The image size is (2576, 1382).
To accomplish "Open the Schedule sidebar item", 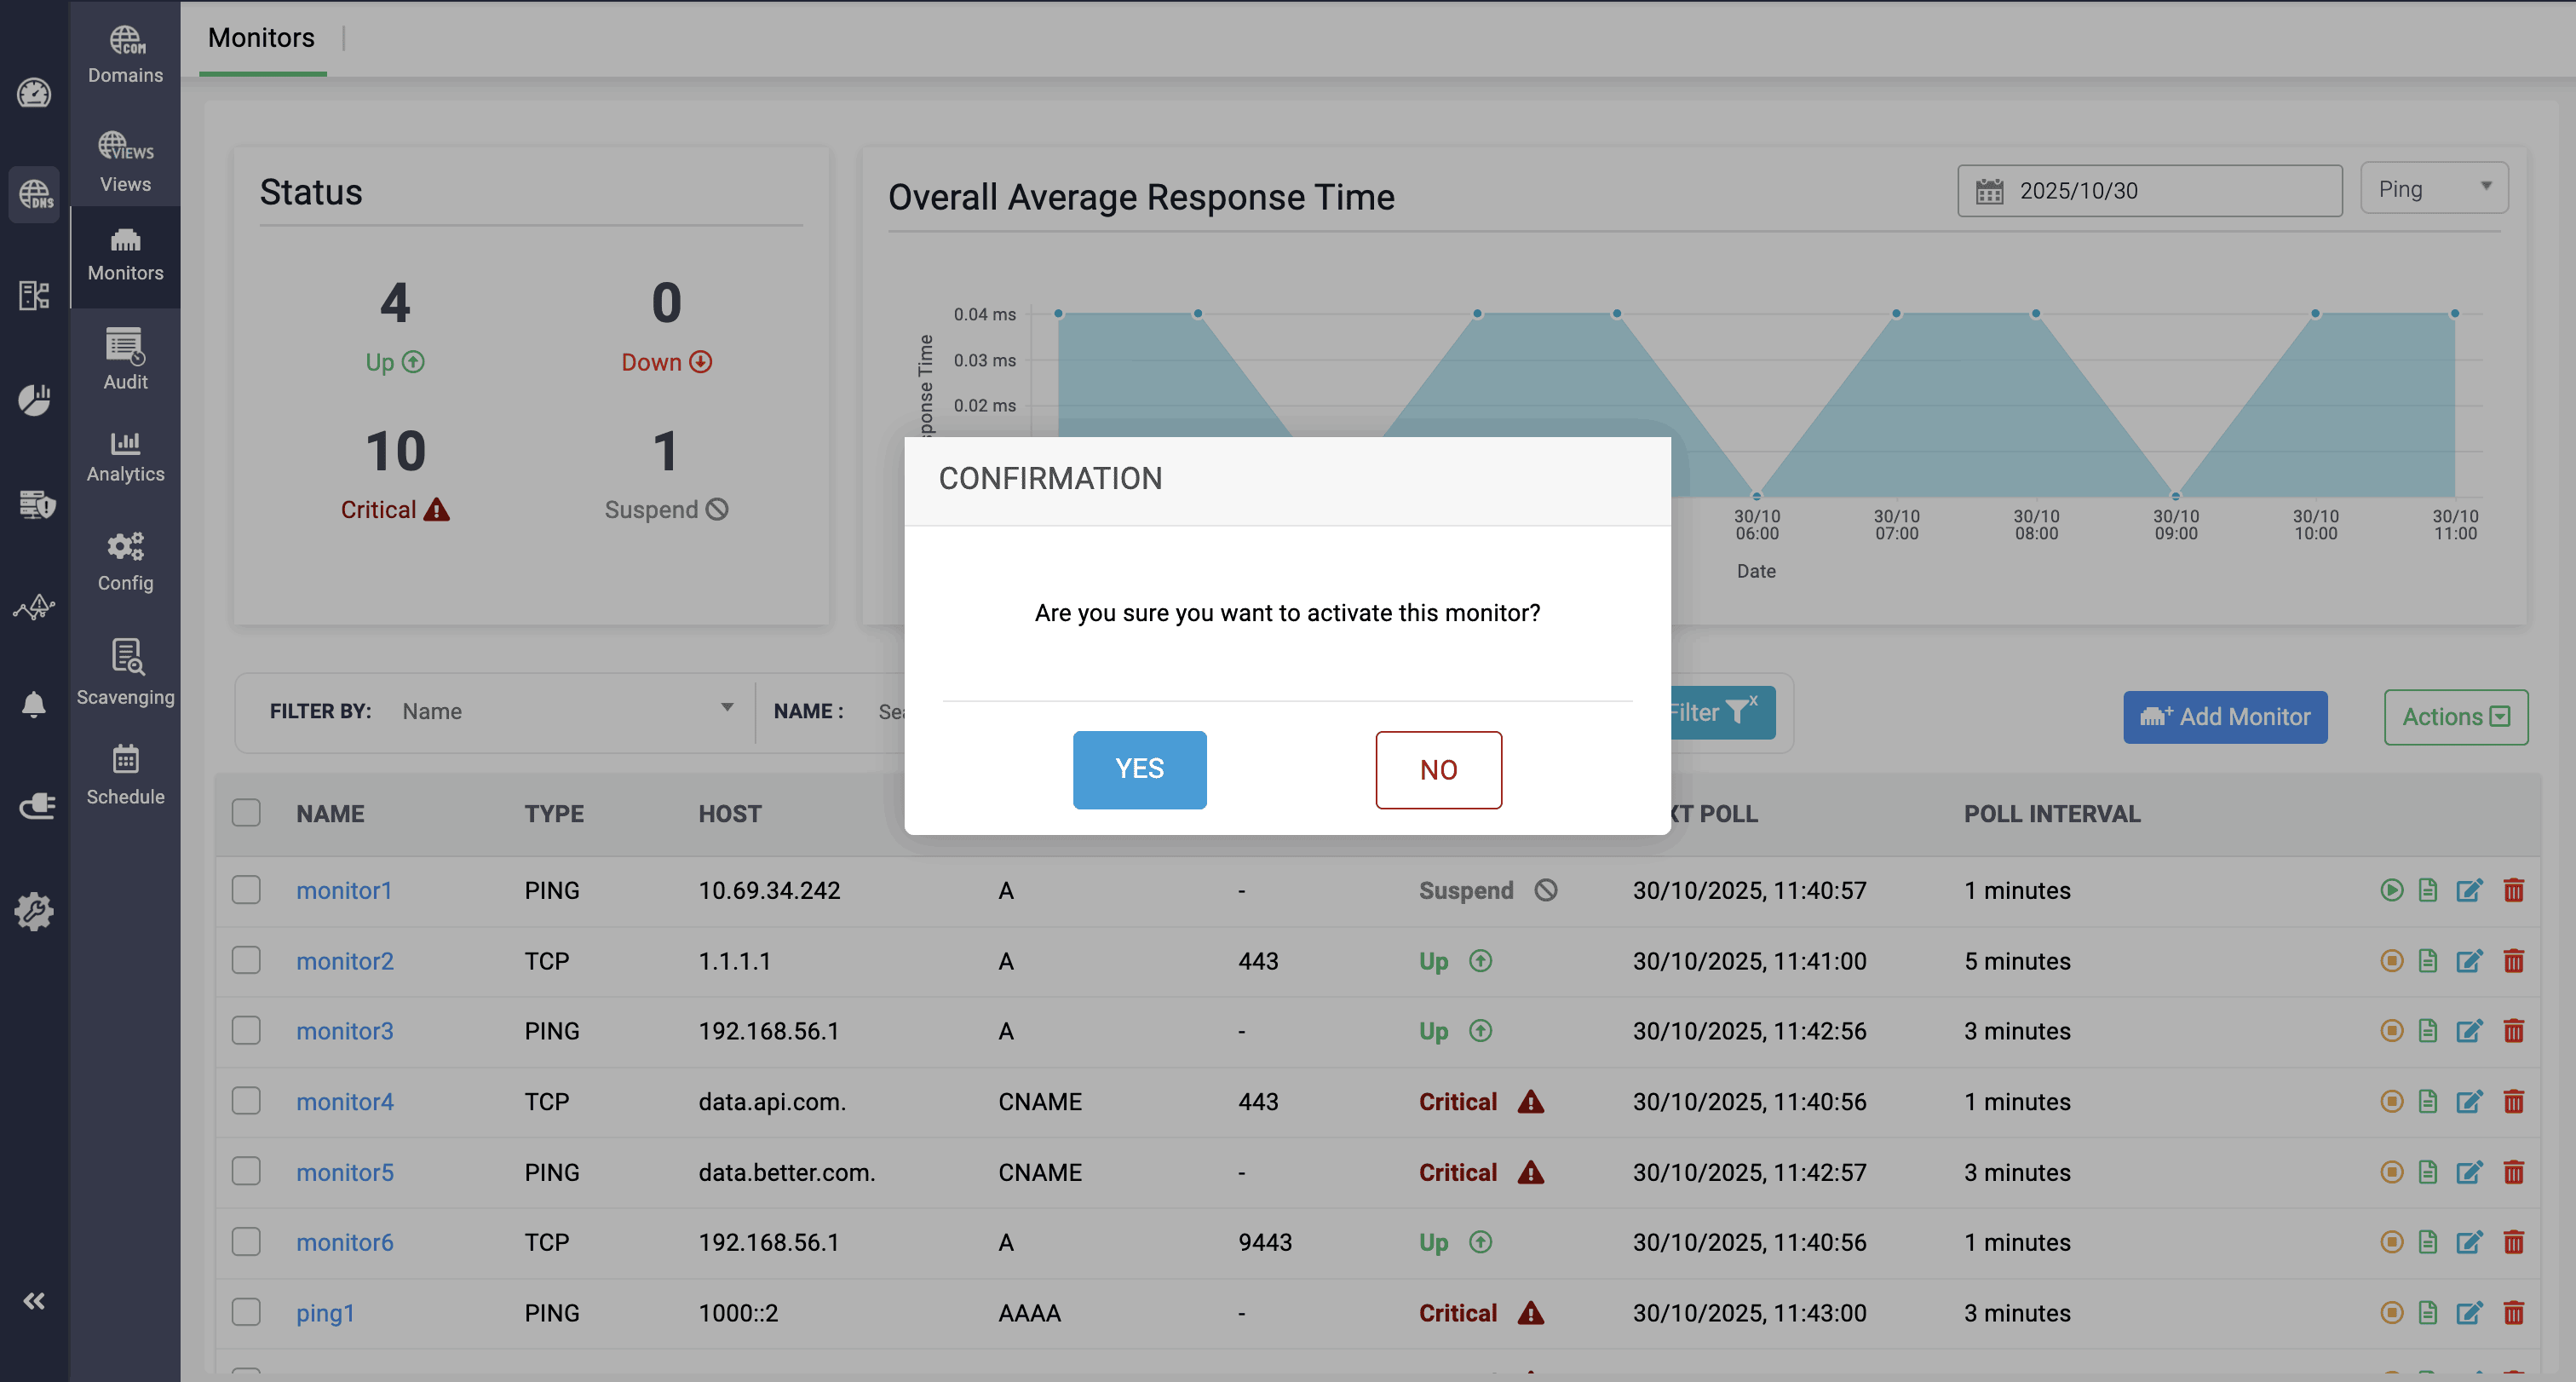I will pyautogui.click(x=125, y=775).
